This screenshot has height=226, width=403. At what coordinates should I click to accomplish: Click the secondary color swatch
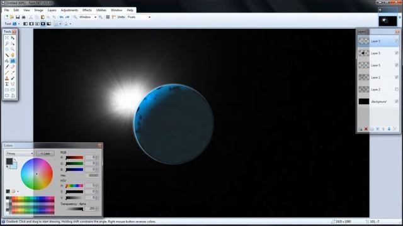click(x=14, y=166)
